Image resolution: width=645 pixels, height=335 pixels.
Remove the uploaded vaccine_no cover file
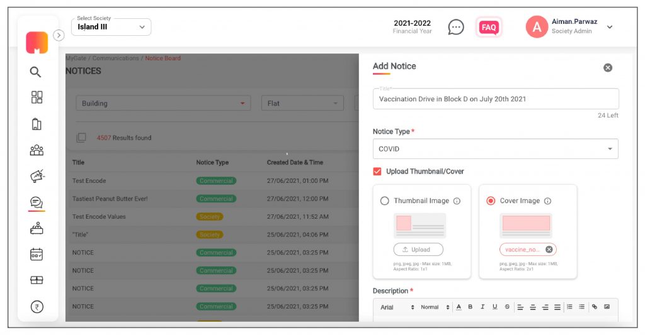[x=549, y=250]
